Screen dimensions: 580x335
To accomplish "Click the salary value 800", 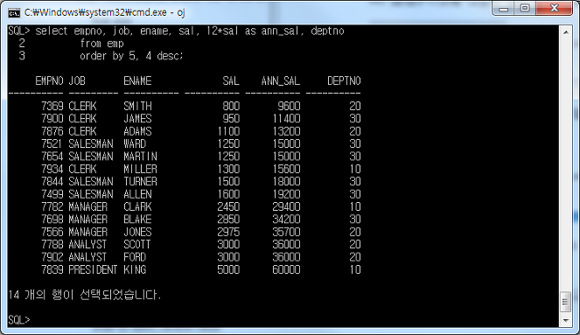I will (231, 106).
